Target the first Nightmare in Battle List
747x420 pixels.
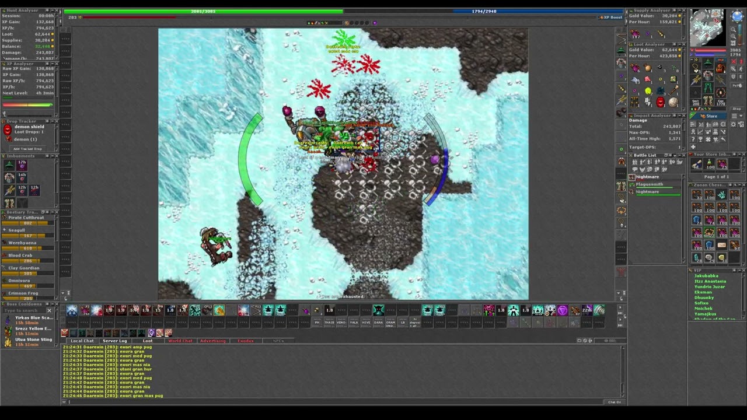pyautogui.click(x=654, y=177)
